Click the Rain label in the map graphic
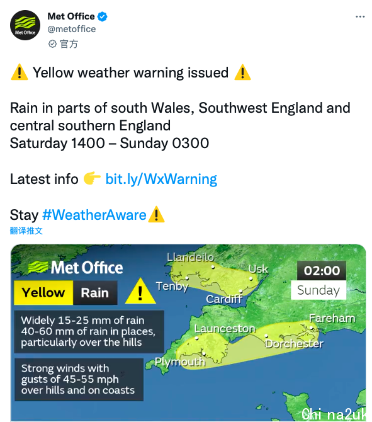 pyautogui.click(x=95, y=293)
